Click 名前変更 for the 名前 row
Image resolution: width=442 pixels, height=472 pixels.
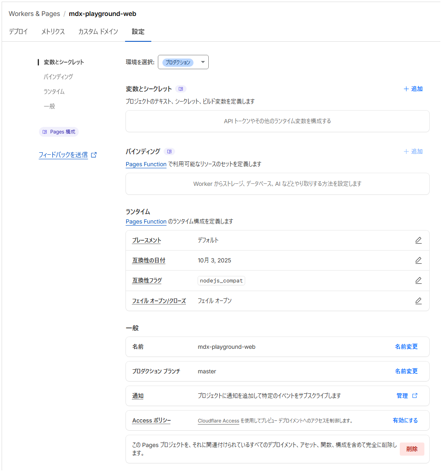(x=406, y=347)
